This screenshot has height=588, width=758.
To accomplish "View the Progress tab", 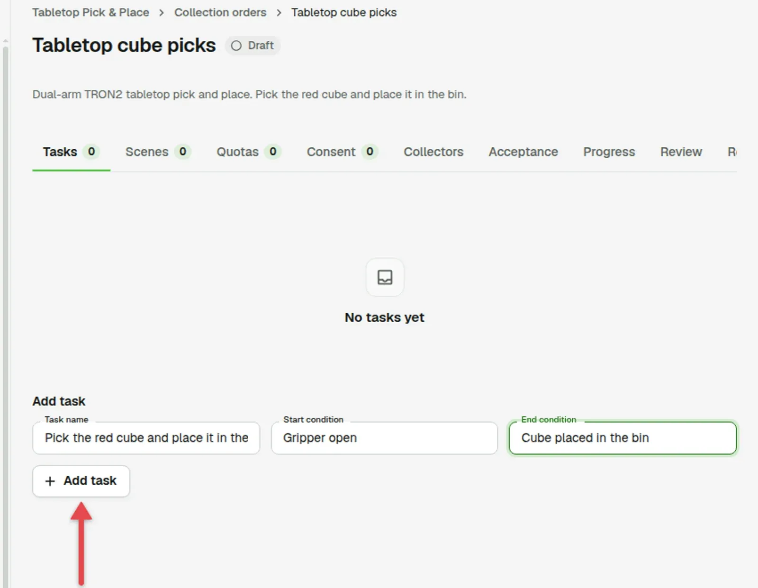I will coord(609,152).
